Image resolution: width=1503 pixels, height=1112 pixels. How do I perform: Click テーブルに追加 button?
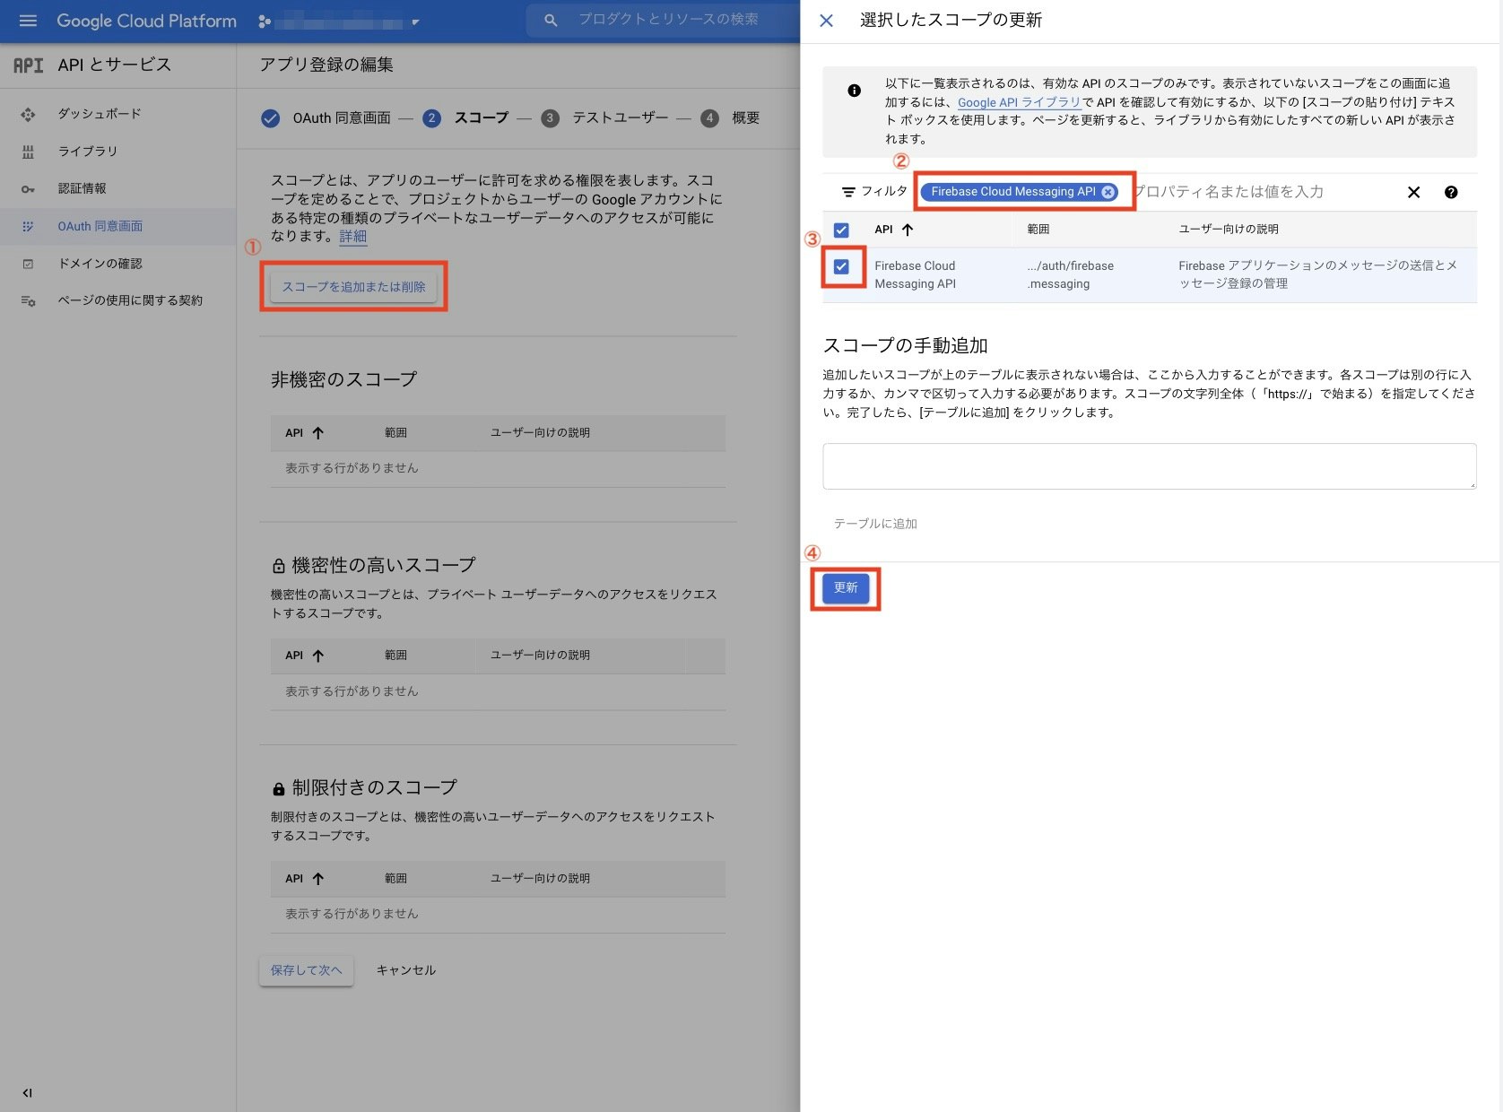coord(875,524)
